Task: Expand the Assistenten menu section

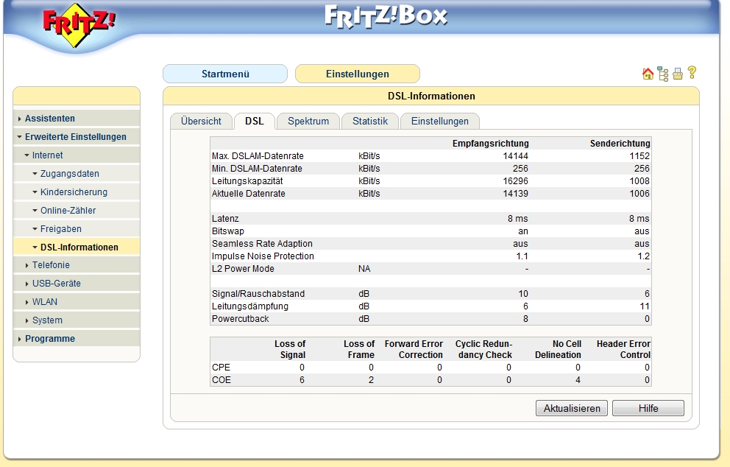Action: pos(49,119)
